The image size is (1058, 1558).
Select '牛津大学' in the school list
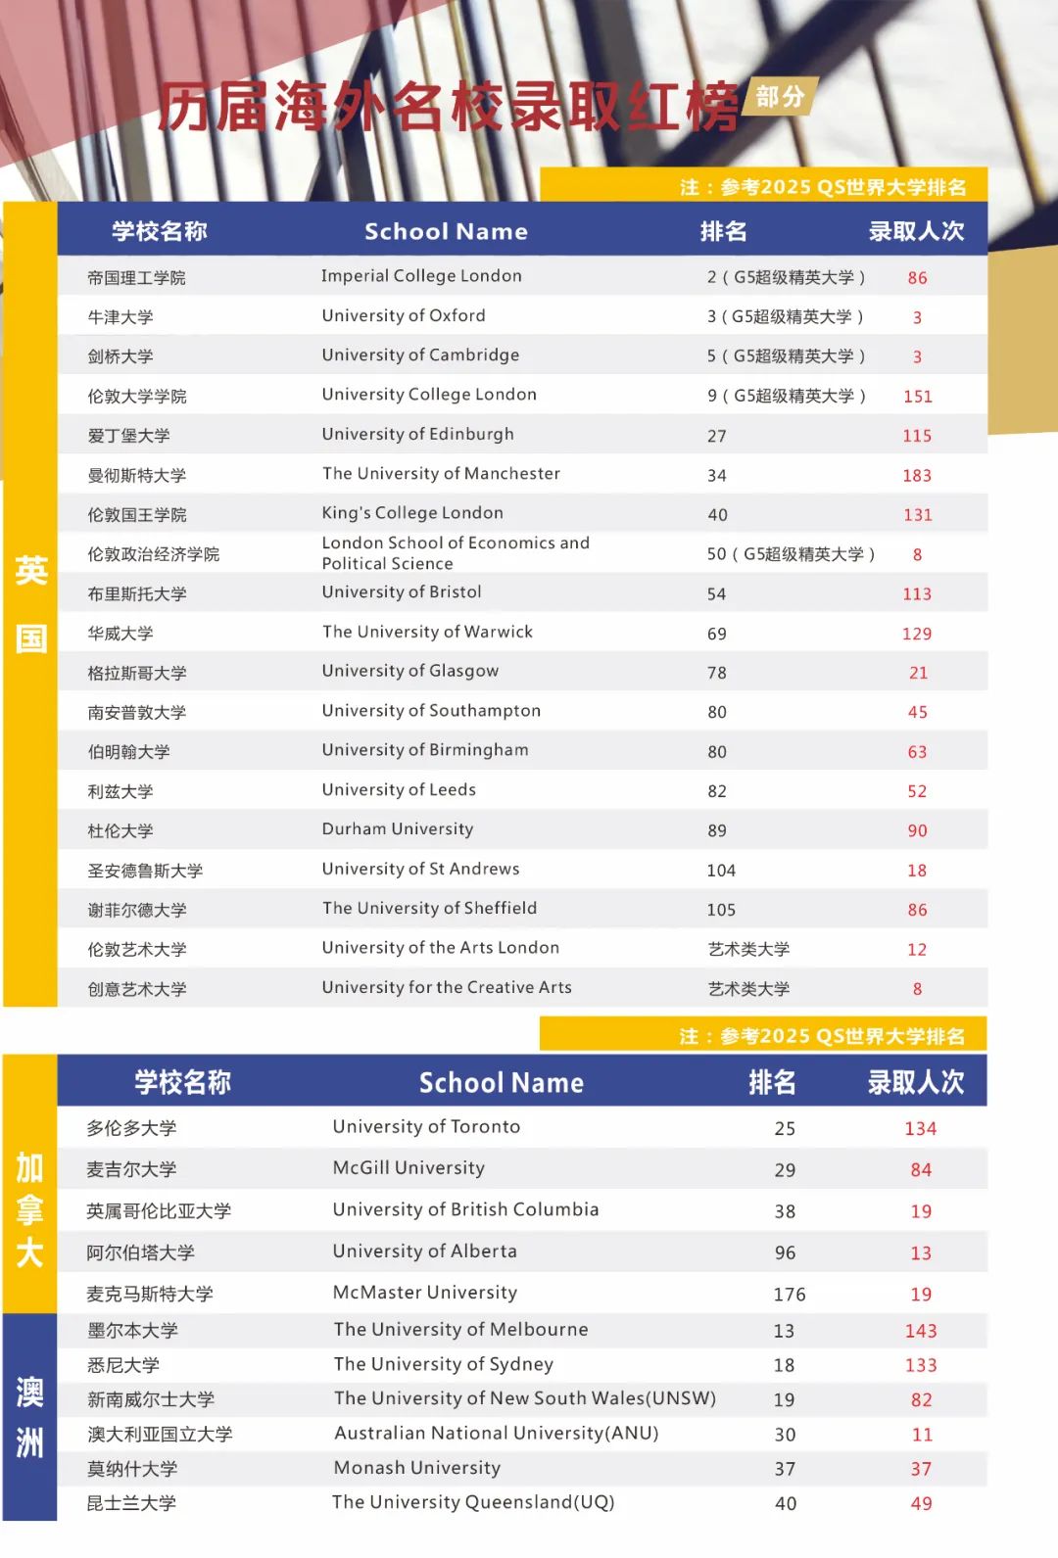(x=120, y=317)
